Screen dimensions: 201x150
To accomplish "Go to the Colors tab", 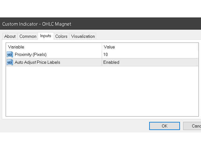I will coord(61,36).
